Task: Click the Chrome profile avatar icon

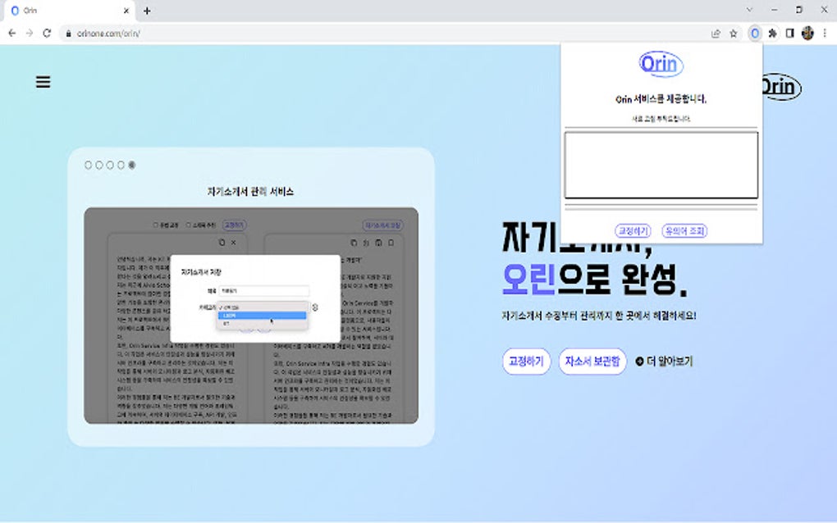Action: click(x=807, y=34)
